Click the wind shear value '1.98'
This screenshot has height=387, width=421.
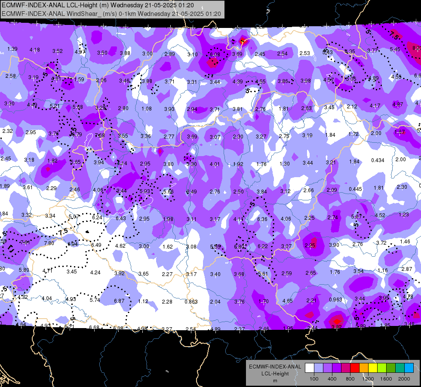coord(168,219)
